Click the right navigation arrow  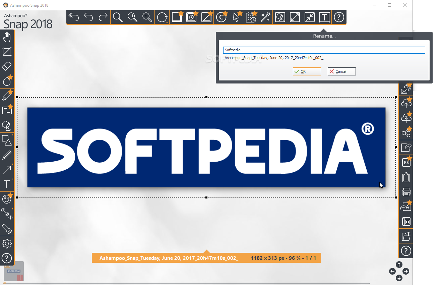[406, 271]
